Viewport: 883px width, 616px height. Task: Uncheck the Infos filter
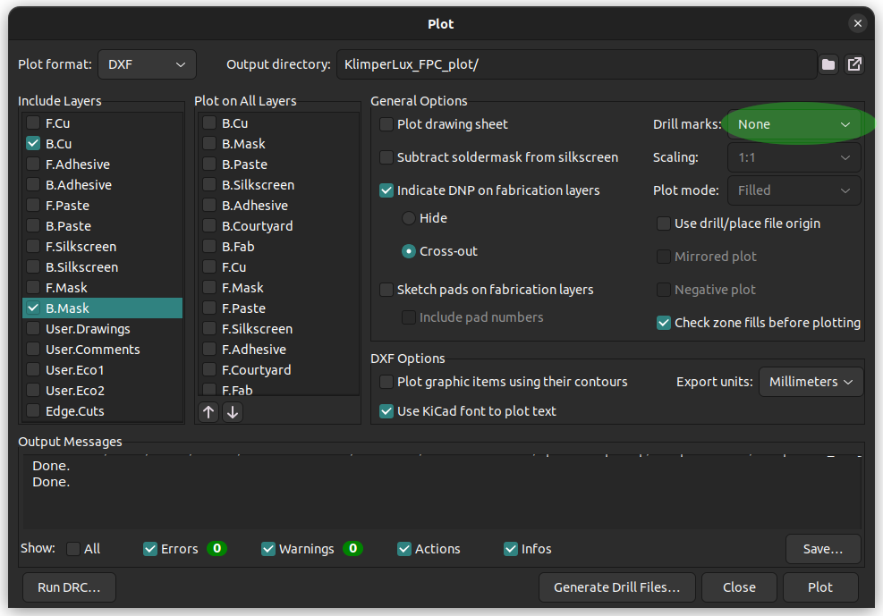(x=511, y=549)
